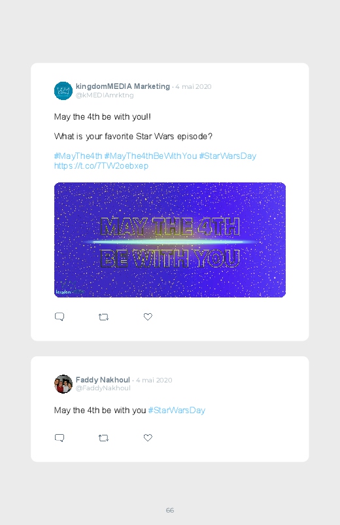Open kingdomMEDIA Marketing profile avatar
Screen dimensions: 340x525
point(63,91)
